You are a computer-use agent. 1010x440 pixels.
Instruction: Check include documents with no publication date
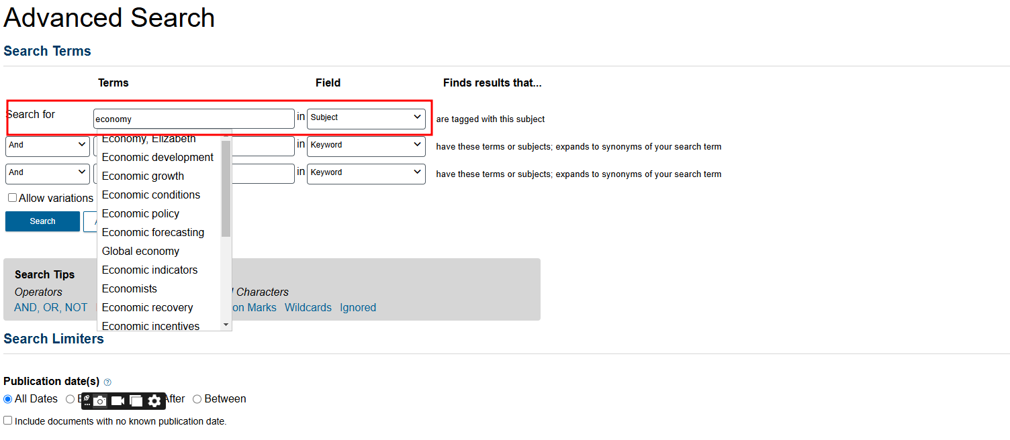[x=8, y=421]
